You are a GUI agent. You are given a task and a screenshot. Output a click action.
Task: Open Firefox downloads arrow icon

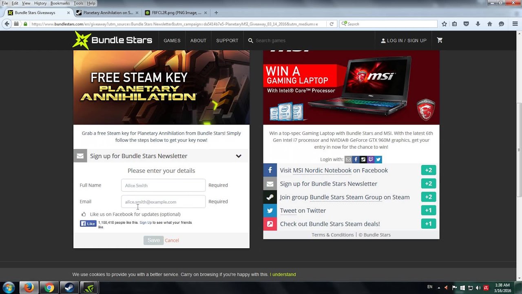(x=478, y=24)
